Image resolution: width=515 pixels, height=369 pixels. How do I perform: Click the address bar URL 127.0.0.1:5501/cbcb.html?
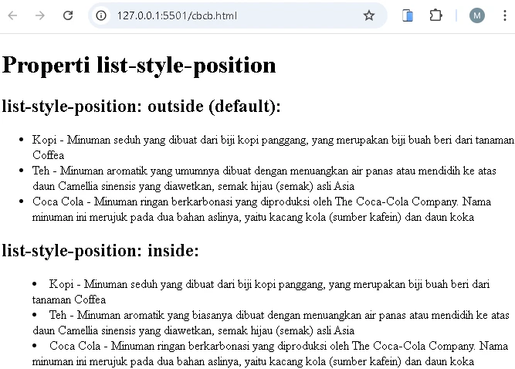point(177,15)
